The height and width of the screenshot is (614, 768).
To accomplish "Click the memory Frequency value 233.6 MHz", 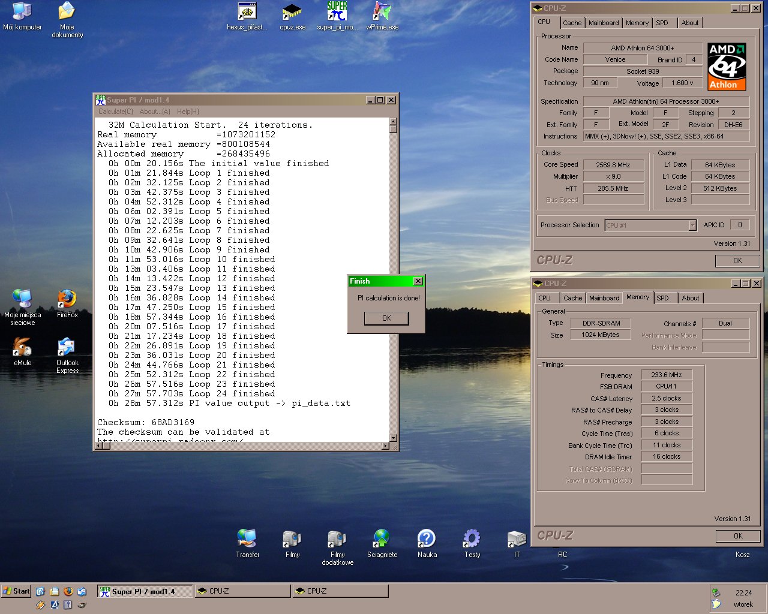I will click(x=667, y=375).
